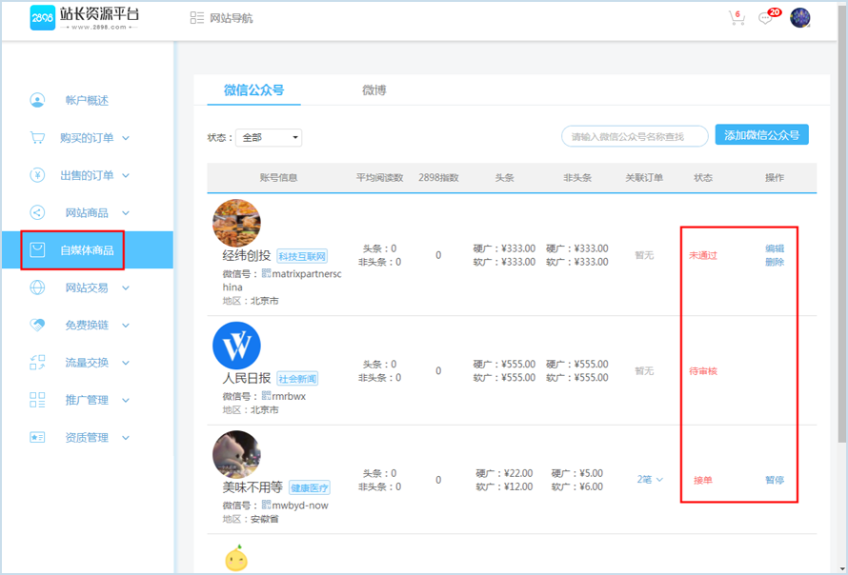The height and width of the screenshot is (575, 848).
Task: Click the 资质管理 card icon
Action: pyautogui.click(x=37, y=438)
